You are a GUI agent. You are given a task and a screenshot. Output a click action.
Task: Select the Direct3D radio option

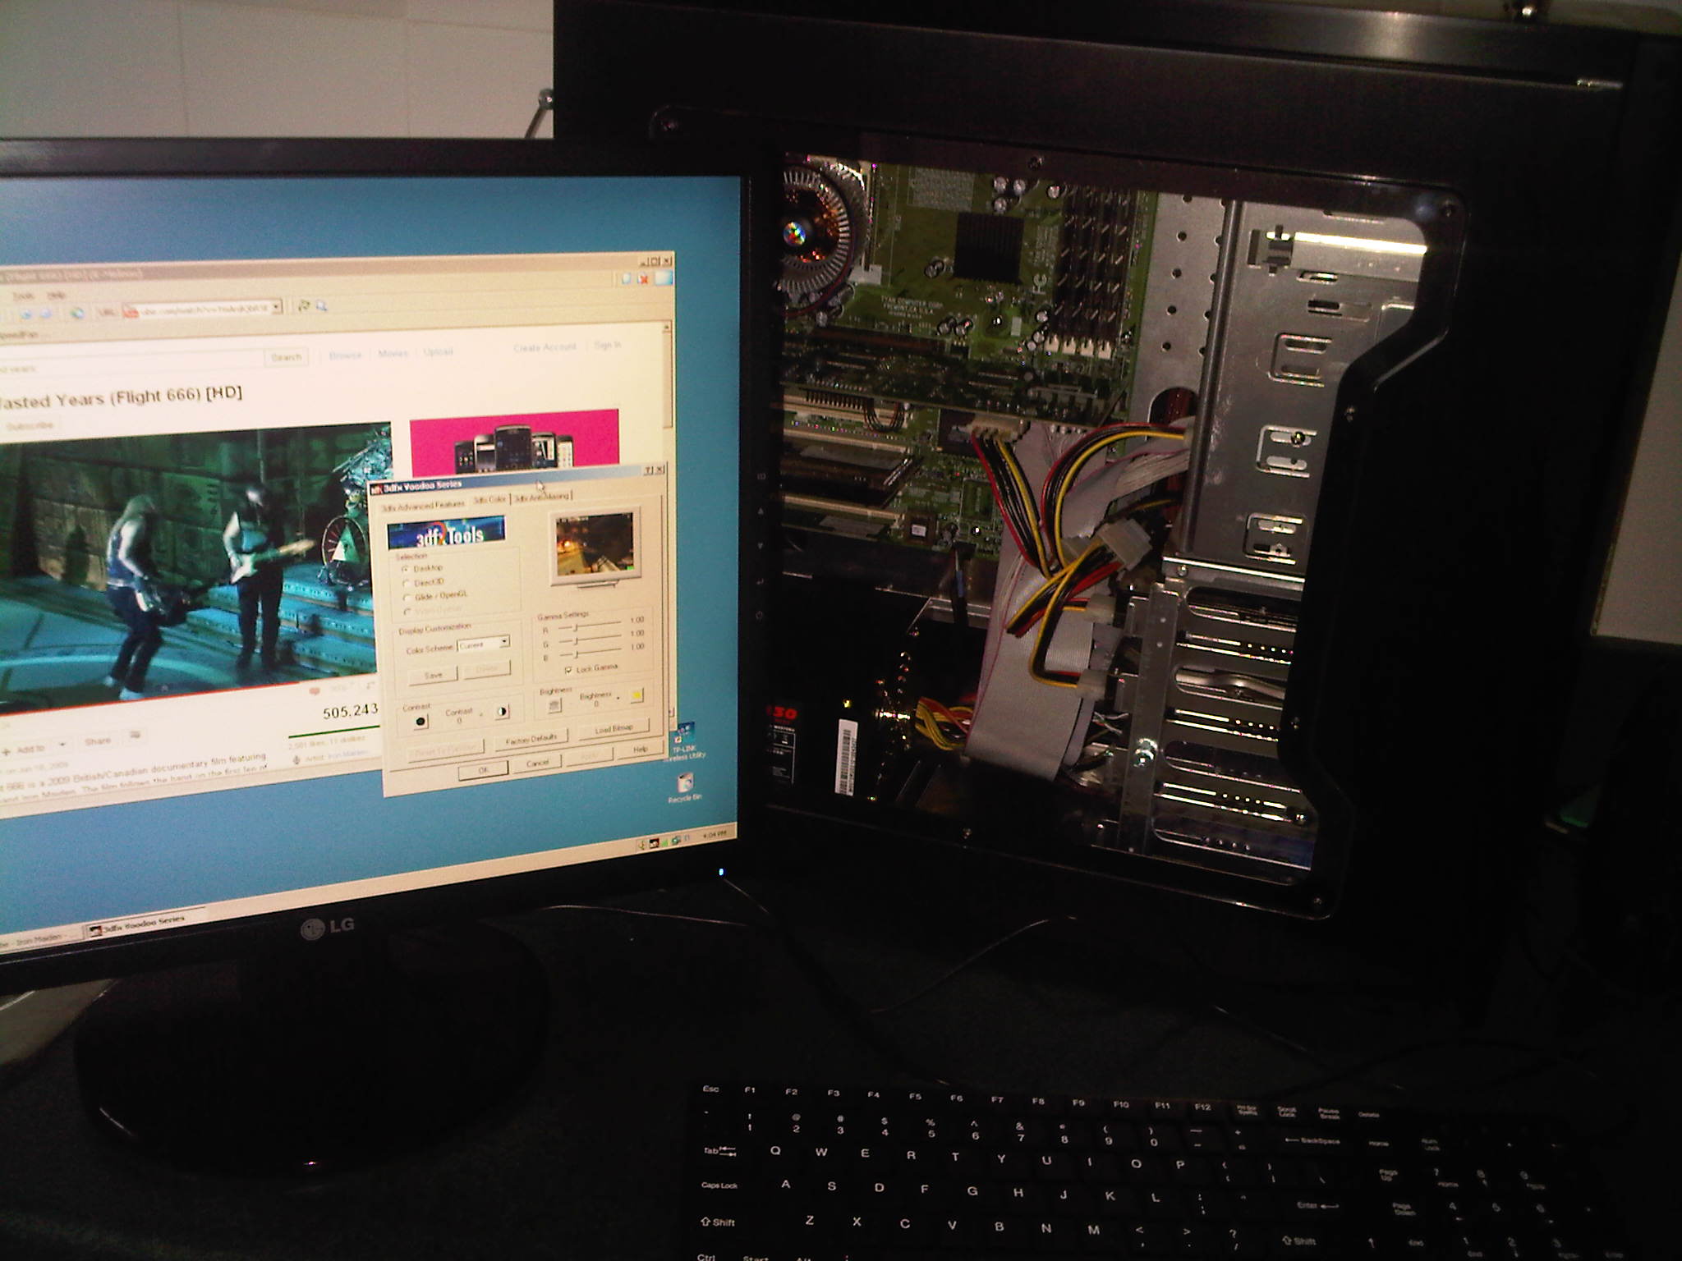click(x=407, y=583)
